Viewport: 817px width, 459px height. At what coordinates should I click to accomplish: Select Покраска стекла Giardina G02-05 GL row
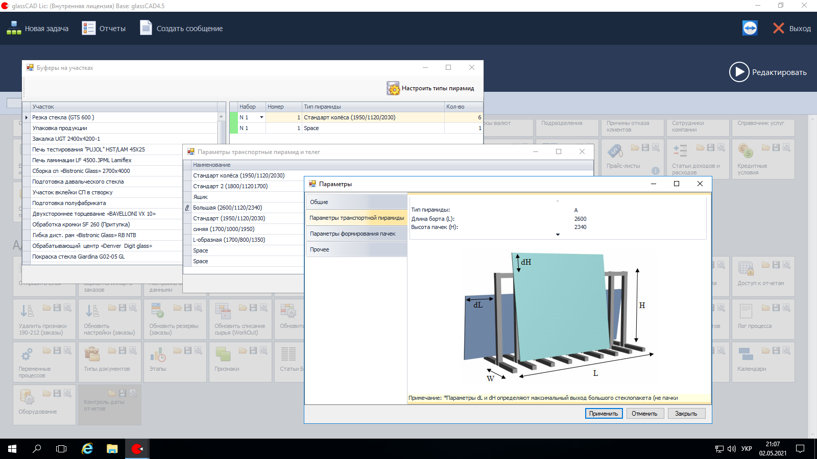(106, 257)
